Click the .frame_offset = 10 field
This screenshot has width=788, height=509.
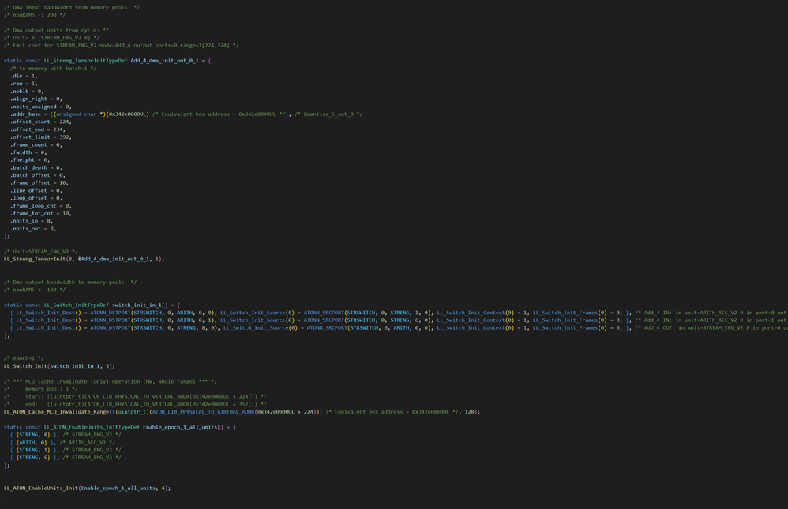pyautogui.click(x=40, y=182)
